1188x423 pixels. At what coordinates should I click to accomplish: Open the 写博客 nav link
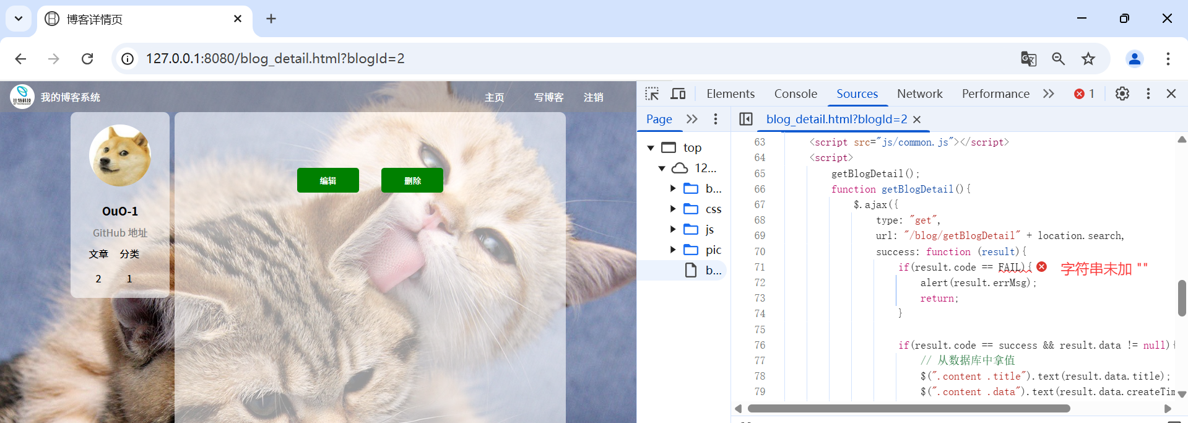548,97
